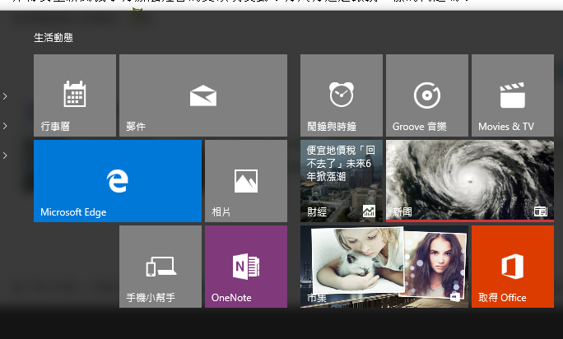Open the 手機小幫手 phone companion tile
This screenshot has width=563, height=339.
pyautogui.click(x=161, y=267)
